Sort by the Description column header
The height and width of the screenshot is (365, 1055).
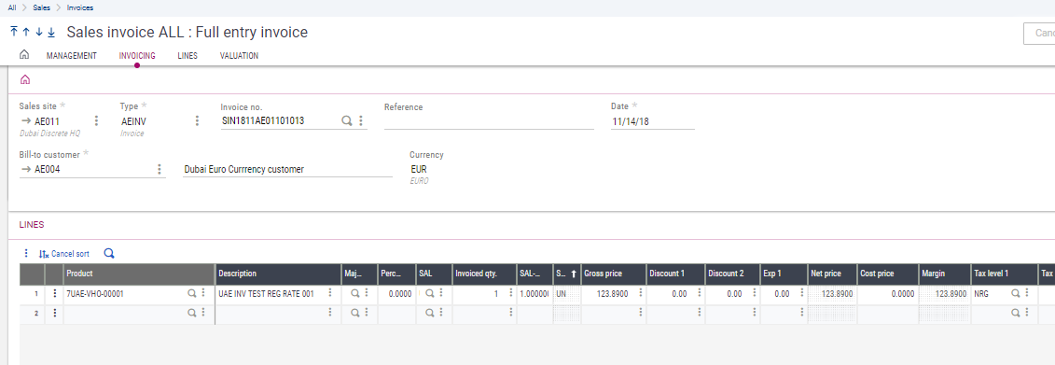pyautogui.click(x=278, y=274)
